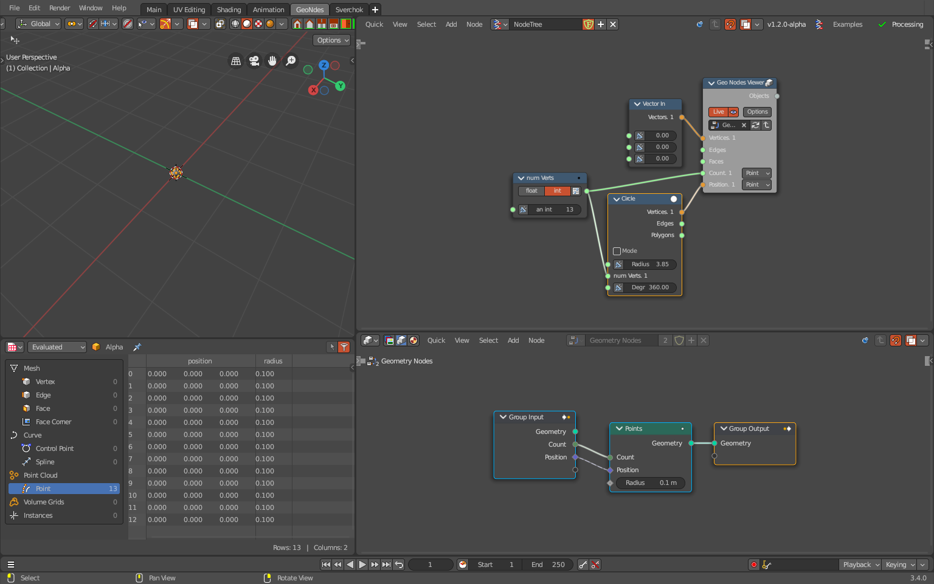Select the Point Cloud filter icon in spreadsheet sidebar
The height and width of the screenshot is (584, 934).
(x=15, y=475)
